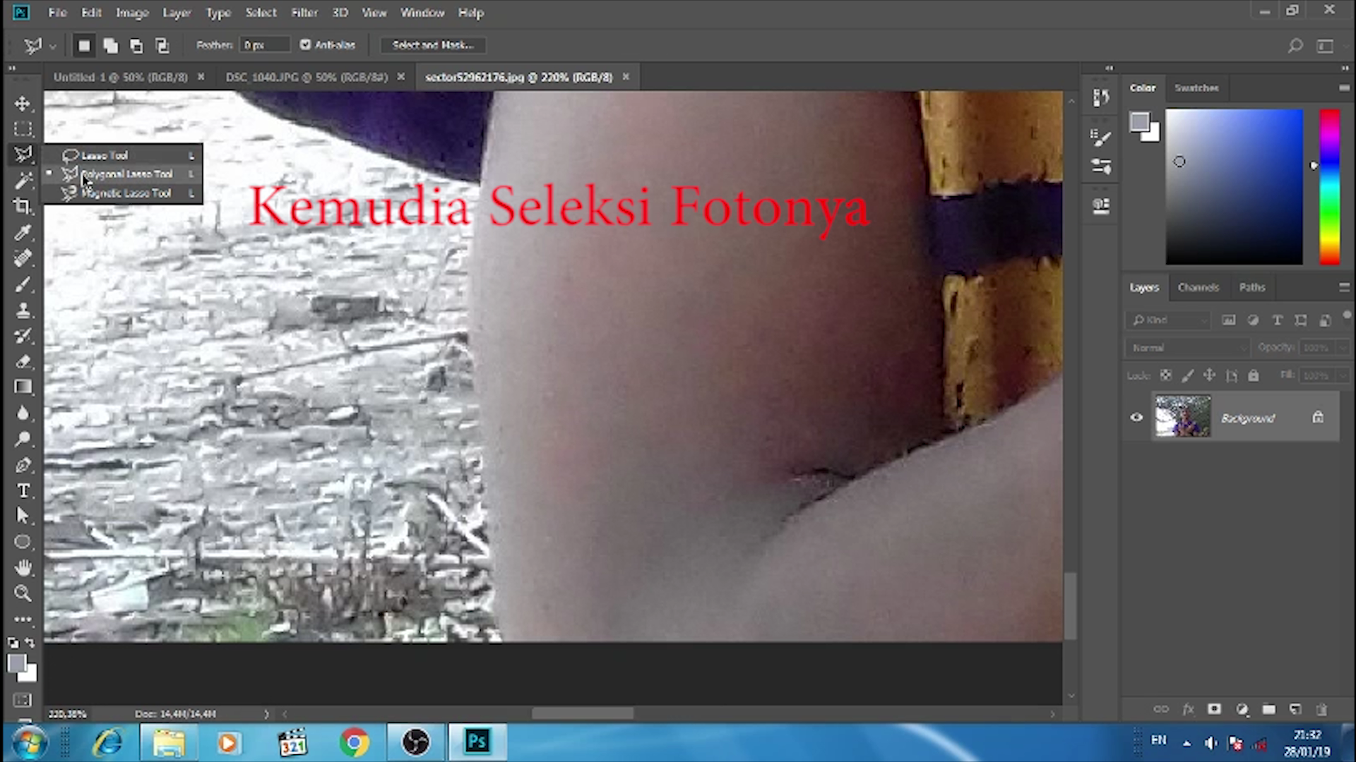
Task: Click the rainbow hue slider strip
Action: 1329,187
